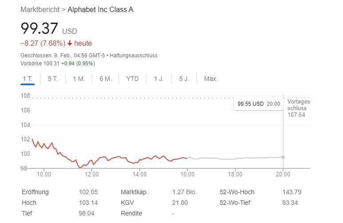This screenshot has width=343, height=223.
Task: Click the gray chart endpoint marker at 20:00
Action: tap(283, 157)
